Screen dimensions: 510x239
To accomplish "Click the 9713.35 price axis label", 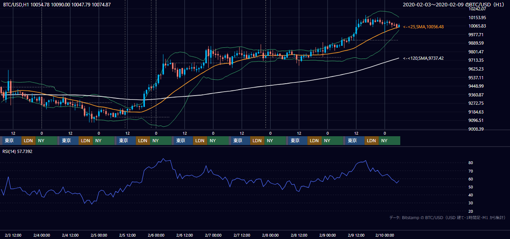I will coord(476,60).
